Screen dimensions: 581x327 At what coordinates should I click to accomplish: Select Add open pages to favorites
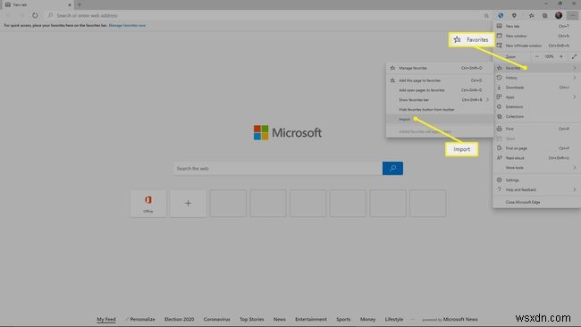pyautogui.click(x=440, y=90)
